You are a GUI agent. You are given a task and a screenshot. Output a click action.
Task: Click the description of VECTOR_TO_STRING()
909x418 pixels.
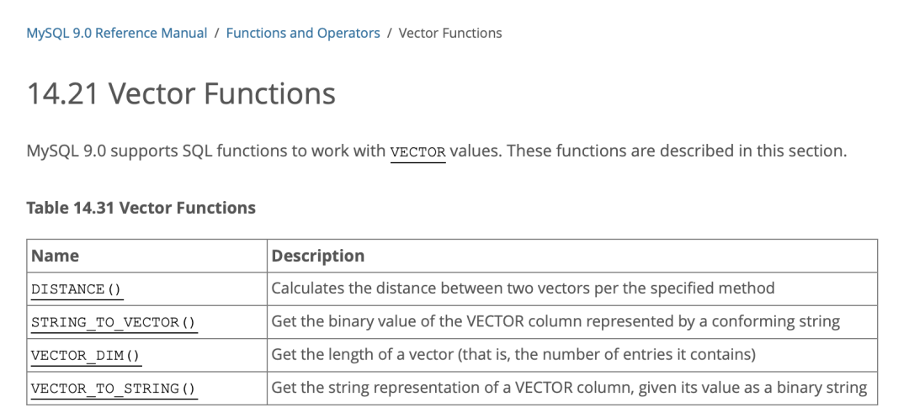[x=569, y=388]
